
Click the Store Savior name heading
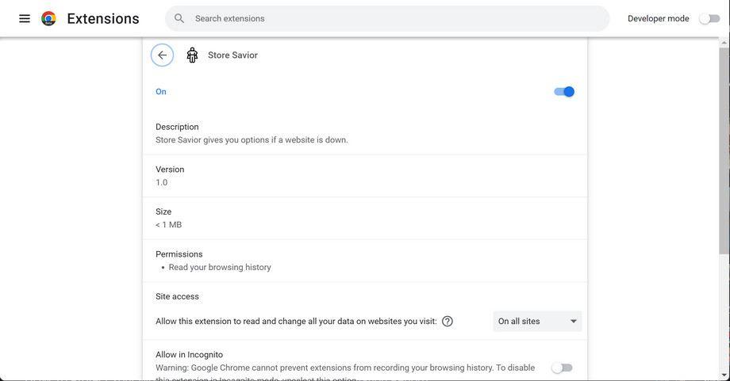[x=232, y=55]
